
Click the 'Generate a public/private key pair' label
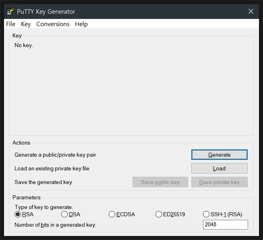coord(55,155)
